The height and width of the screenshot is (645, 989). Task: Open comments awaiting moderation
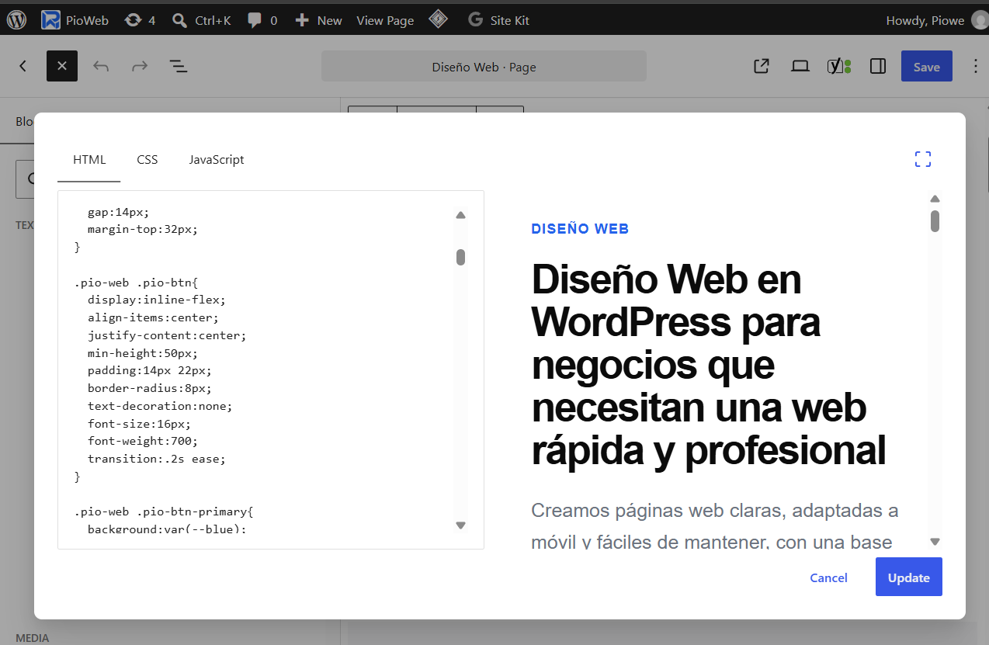[262, 20]
